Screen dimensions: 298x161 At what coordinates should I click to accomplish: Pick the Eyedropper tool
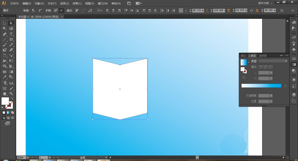tap(5, 77)
